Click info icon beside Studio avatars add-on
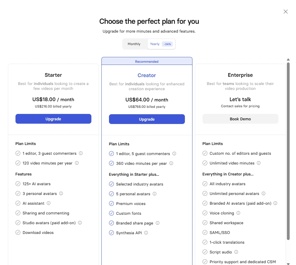 click(x=80, y=223)
